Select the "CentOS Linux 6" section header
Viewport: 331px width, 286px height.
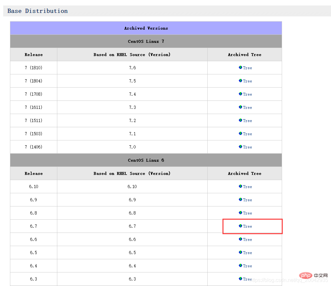(x=146, y=160)
